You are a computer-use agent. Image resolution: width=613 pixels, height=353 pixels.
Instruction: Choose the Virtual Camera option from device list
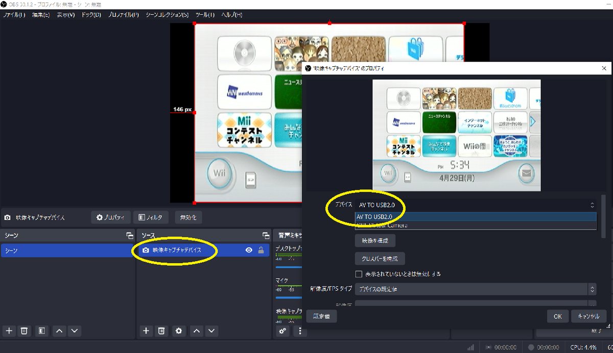point(476,225)
